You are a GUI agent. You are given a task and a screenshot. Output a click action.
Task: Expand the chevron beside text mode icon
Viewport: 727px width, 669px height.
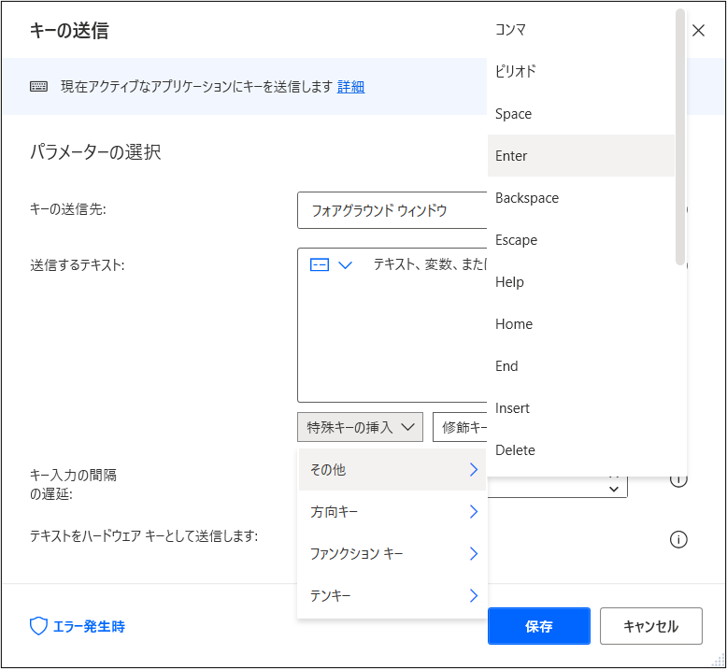(346, 265)
